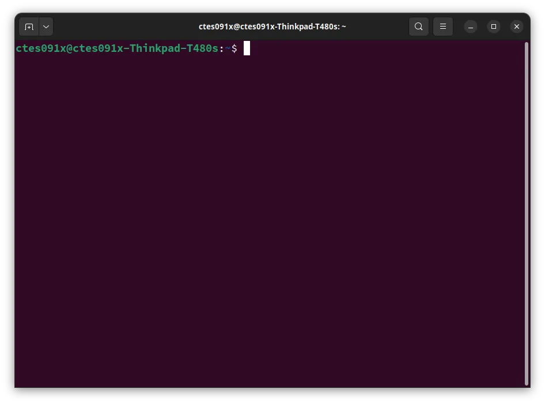Click the bottom end of the scrollbar
The image size is (545, 404).
tap(527, 380)
